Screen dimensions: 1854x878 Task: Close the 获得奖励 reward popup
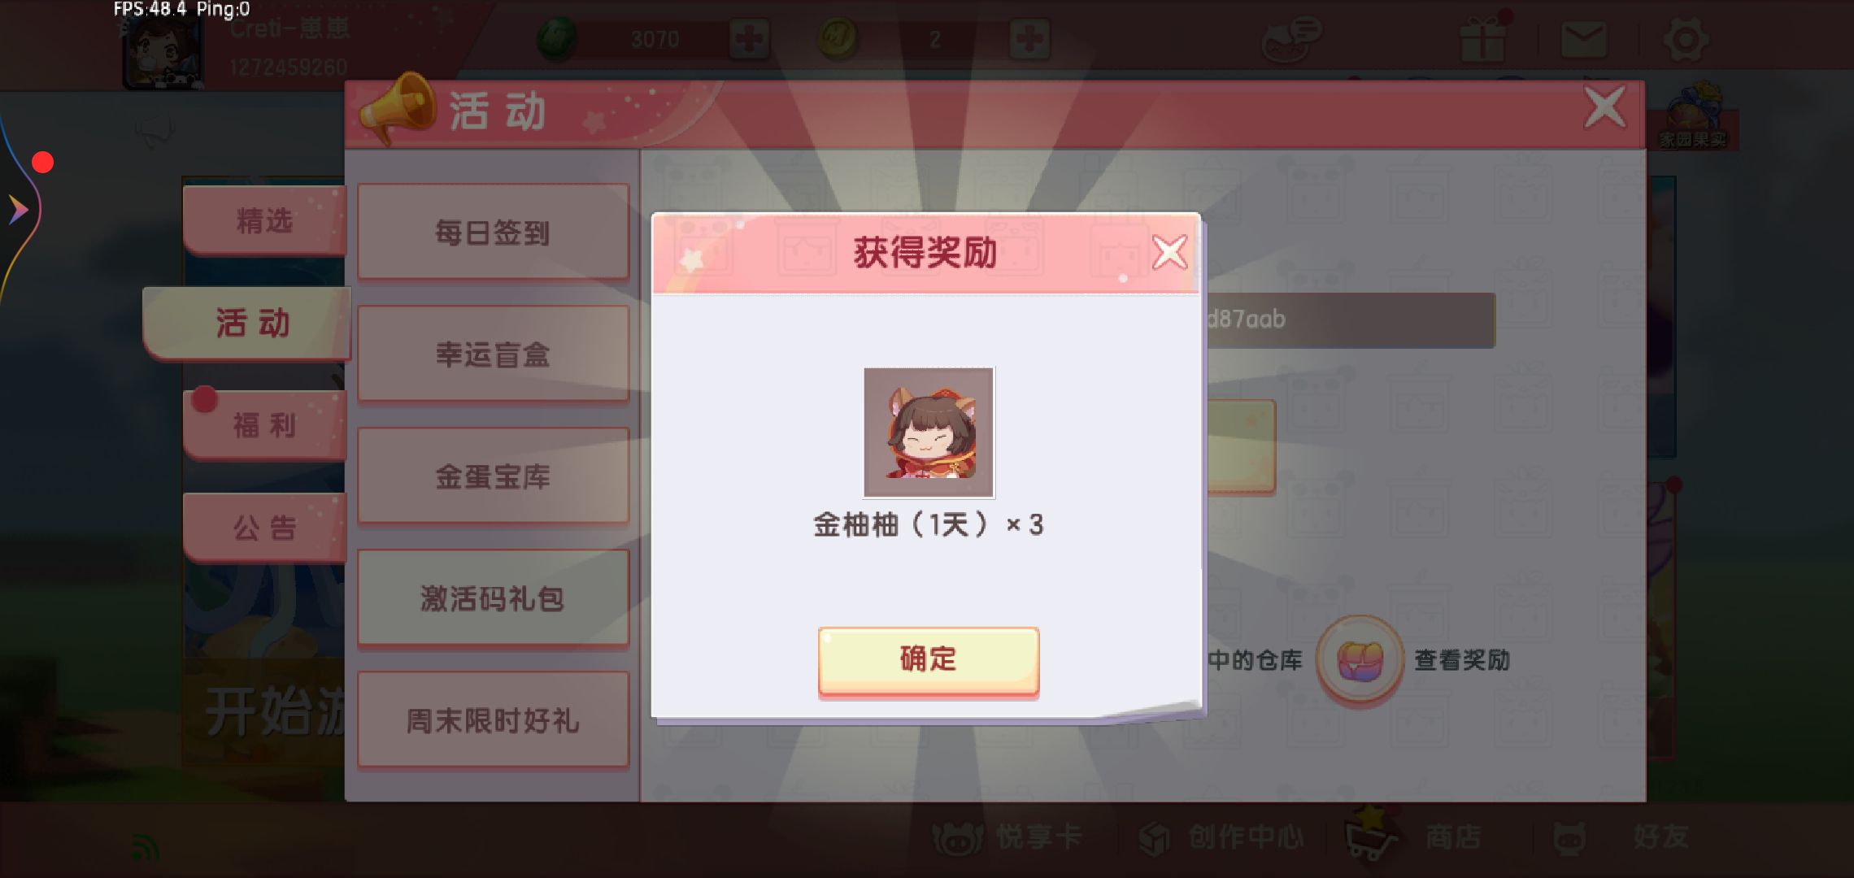[x=1169, y=253]
